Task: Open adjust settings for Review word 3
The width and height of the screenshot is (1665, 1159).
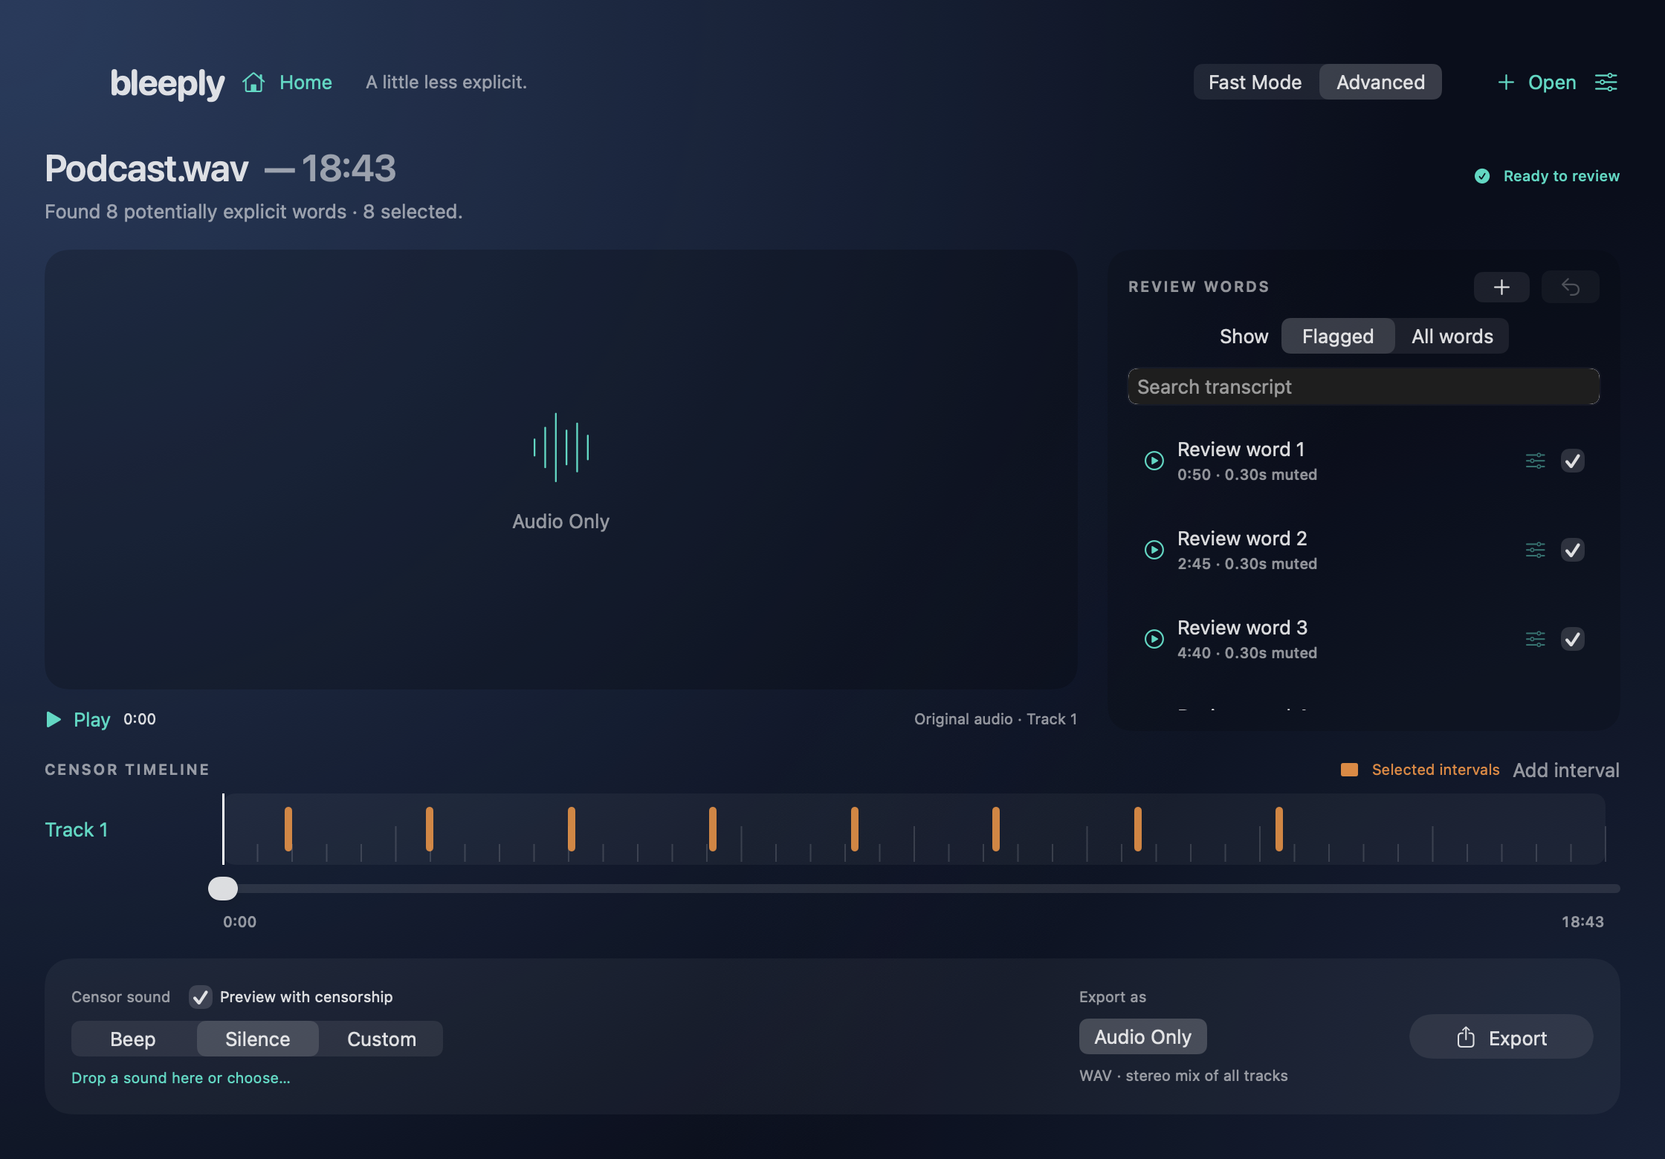Action: (x=1535, y=639)
